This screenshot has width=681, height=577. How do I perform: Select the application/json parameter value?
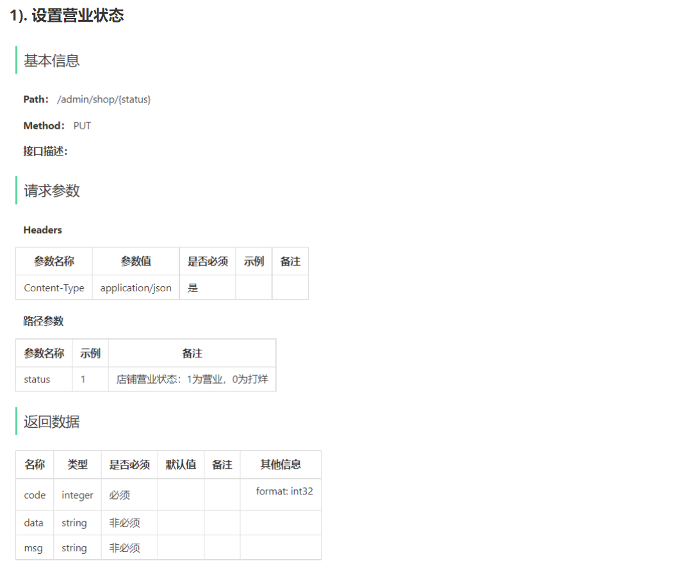[x=135, y=288]
